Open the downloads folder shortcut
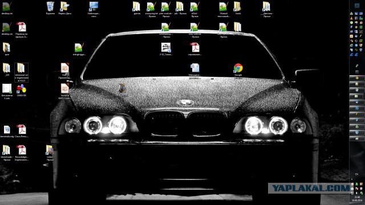Screen dimensions: 365x205 (6, 150)
